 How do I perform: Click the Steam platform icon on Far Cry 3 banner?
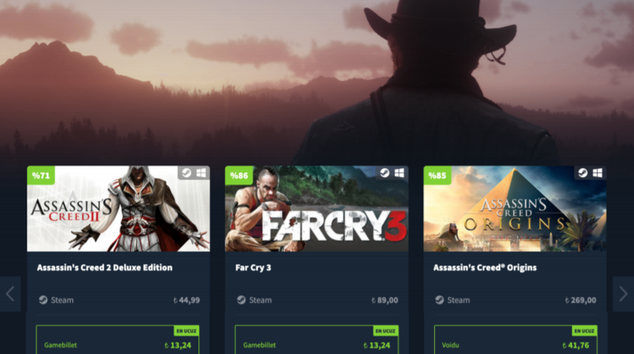point(385,173)
